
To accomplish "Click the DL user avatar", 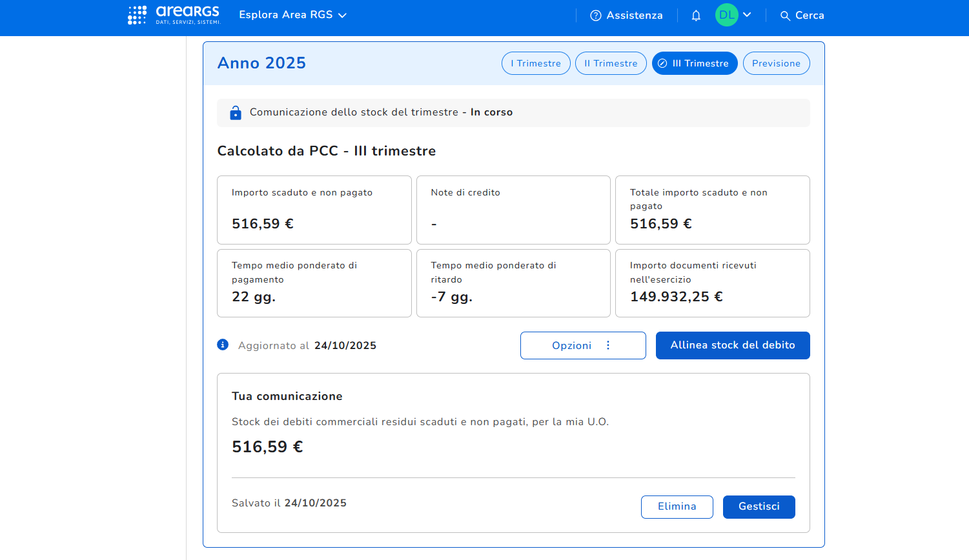I will [x=726, y=15].
